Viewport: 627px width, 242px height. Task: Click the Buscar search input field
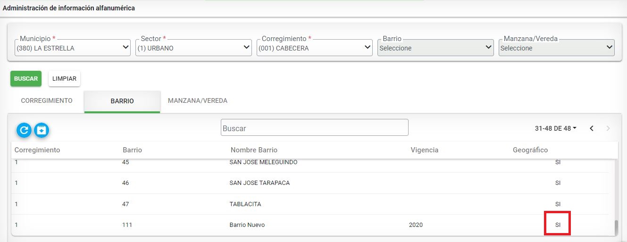[314, 128]
